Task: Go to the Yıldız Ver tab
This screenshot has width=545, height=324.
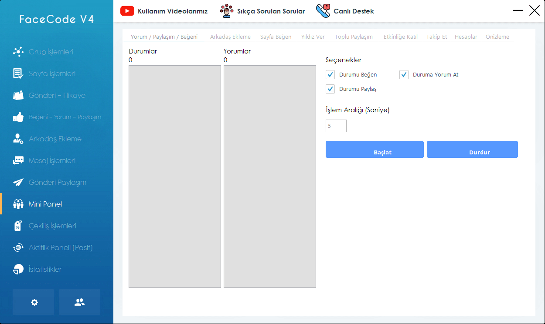Action: click(313, 37)
